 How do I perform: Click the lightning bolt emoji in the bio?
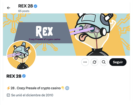8,88
